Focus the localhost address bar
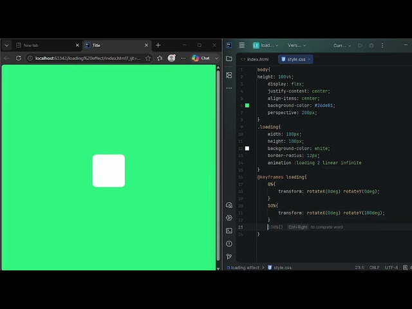Viewport: 412px width, 309px height. 88,58
